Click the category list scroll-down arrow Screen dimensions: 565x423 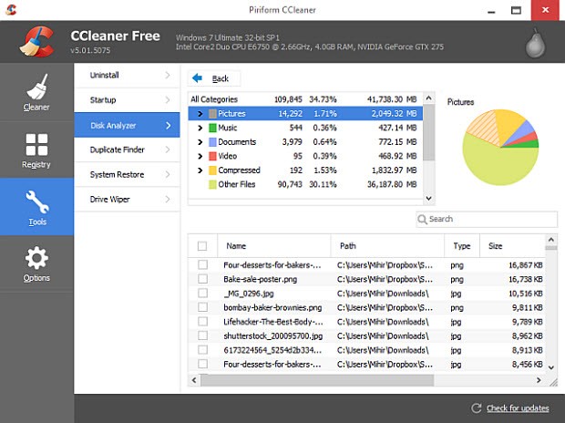pos(429,198)
